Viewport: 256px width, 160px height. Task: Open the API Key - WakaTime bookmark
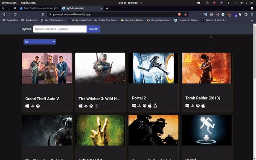(80, 20)
